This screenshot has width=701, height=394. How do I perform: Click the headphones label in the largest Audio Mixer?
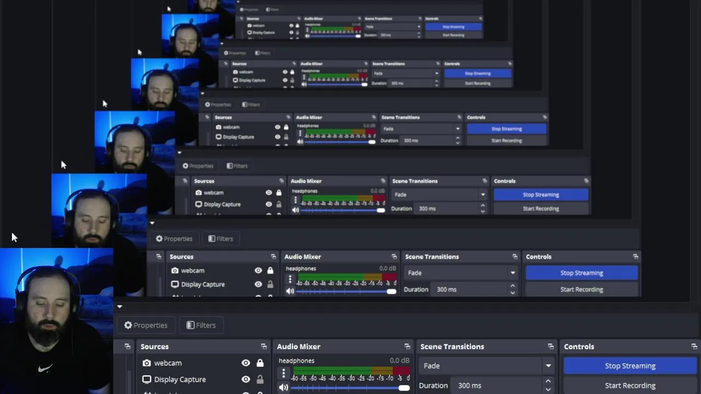click(x=296, y=361)
